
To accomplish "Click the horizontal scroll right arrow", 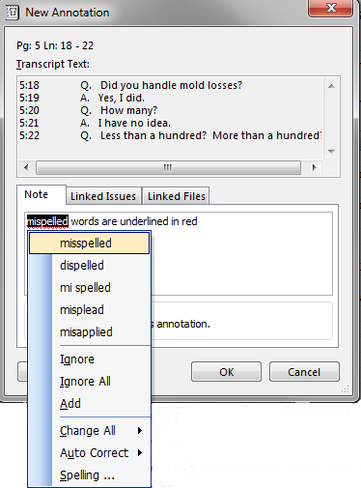I will [x=315, y=167].
